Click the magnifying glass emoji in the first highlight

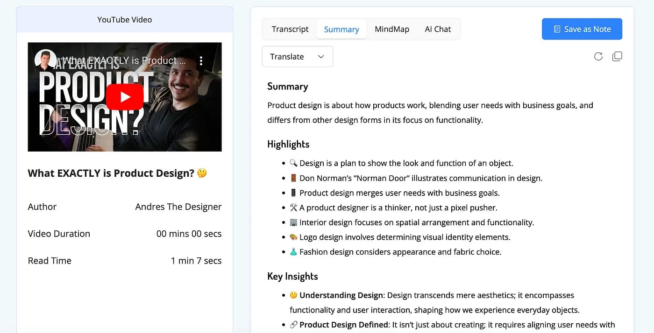point(293,163)
